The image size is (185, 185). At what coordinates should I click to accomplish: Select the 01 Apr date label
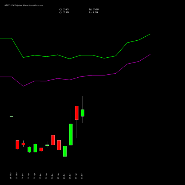click(x=23, y=176)
